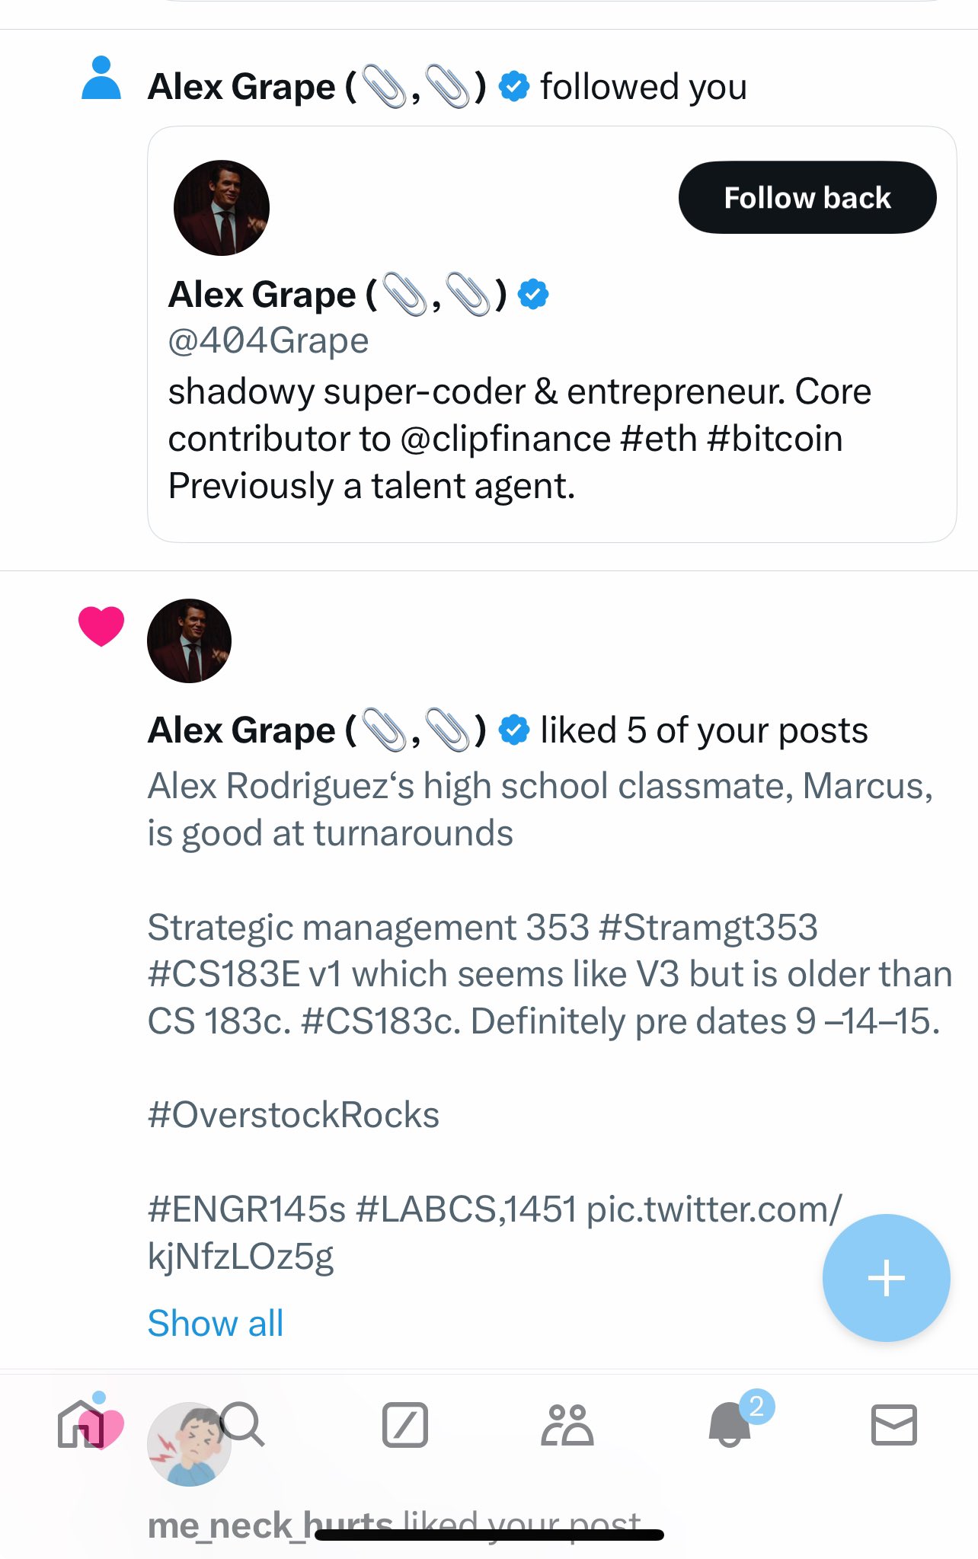Tap the floating compose plus button
This screenshot has width=978, height=1559.
click(x=886, y=1277)
